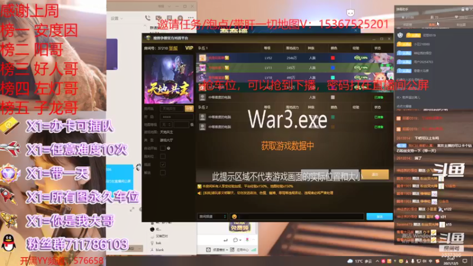Click the LV18 player's avatar

(x=202, y=77)
